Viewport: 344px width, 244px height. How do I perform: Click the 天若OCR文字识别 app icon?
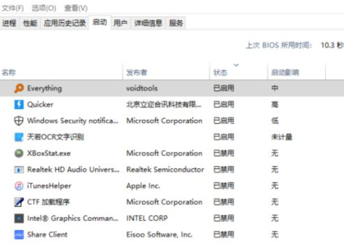pyautogui.click(x=19, y=137)
